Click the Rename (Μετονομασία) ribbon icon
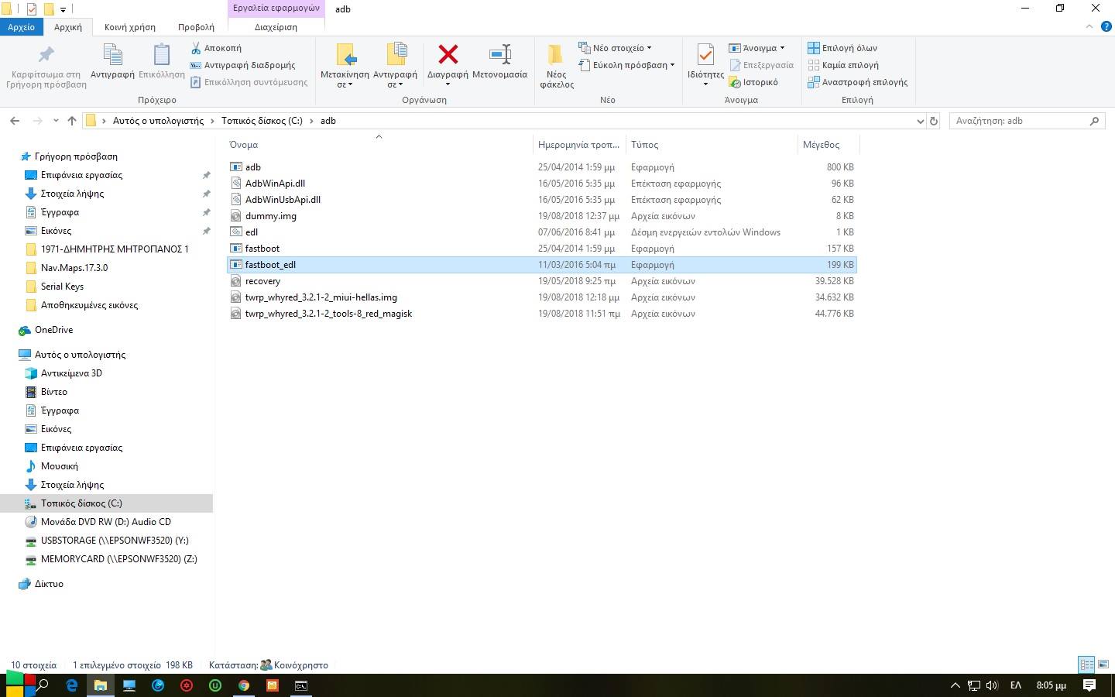The height and width of the screenshot is (697, 1115). click(x=499, y=56)
